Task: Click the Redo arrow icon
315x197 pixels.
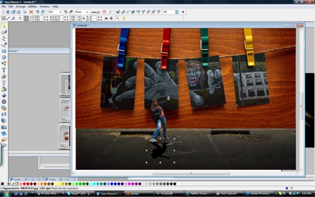Action: click(x=43, y=12)
